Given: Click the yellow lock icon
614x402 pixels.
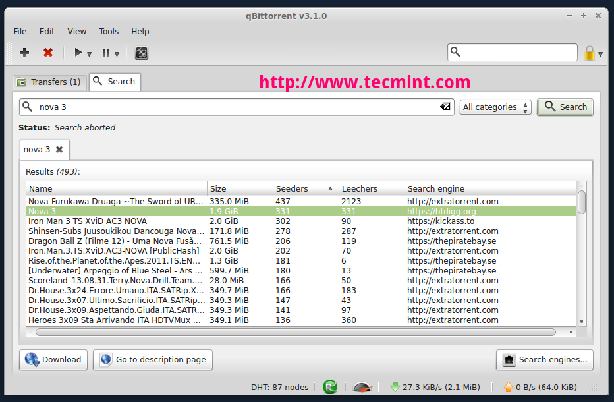Looking at the screenshot, I should 590,53.
